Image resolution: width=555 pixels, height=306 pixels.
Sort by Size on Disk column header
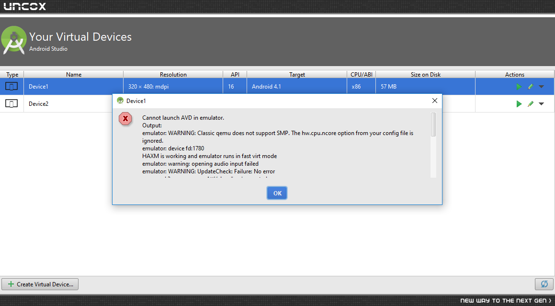(425, 74)
